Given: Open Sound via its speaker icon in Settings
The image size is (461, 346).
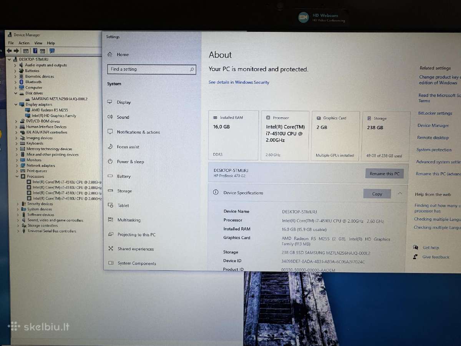Looking at the screenshot, I should 110,117.
